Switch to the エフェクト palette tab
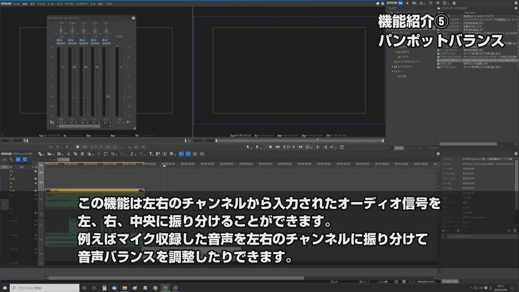The width and height of the screenshot is (519, 292). tap(399, 148)
